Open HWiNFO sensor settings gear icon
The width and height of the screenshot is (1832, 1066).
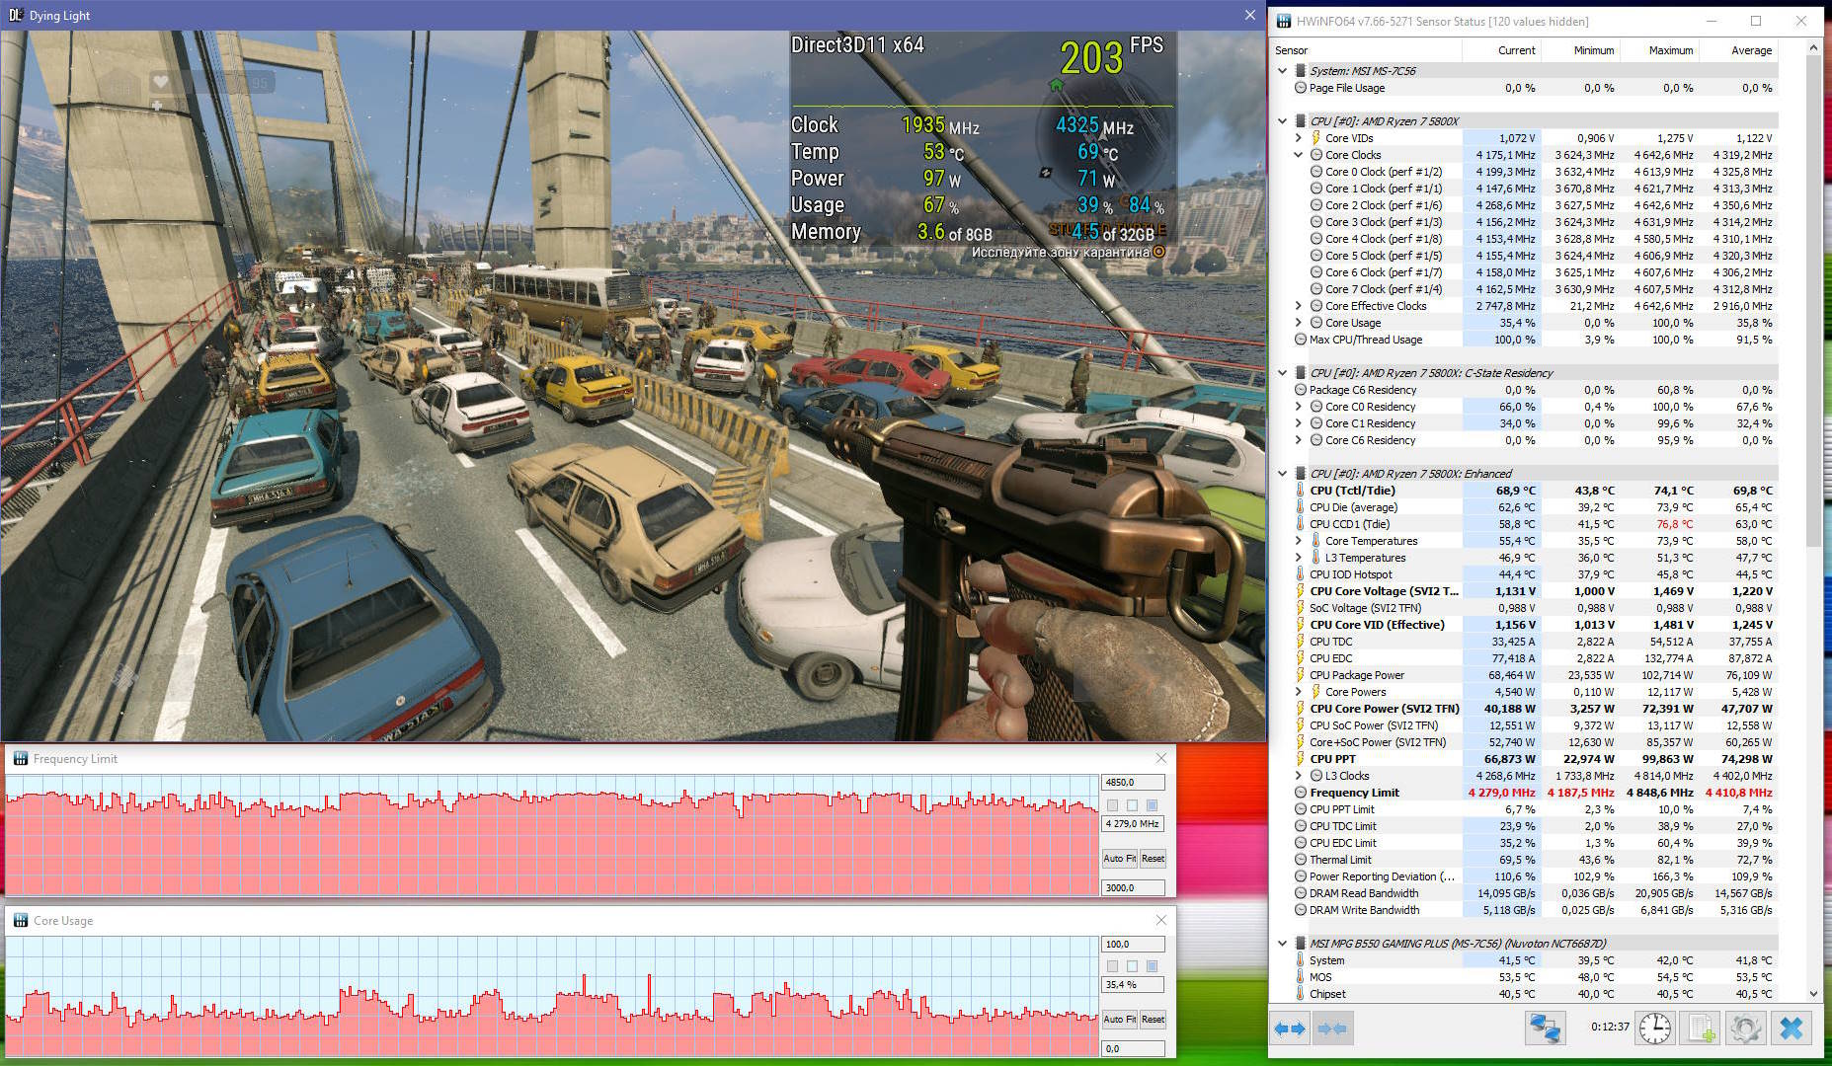coord(1746,1028)
